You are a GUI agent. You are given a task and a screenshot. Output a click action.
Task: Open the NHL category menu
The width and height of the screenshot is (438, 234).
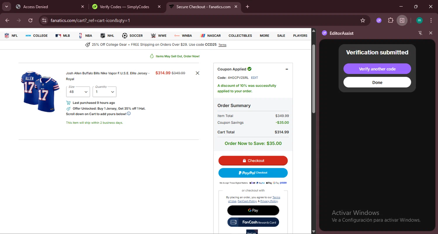tap(107, 36)
